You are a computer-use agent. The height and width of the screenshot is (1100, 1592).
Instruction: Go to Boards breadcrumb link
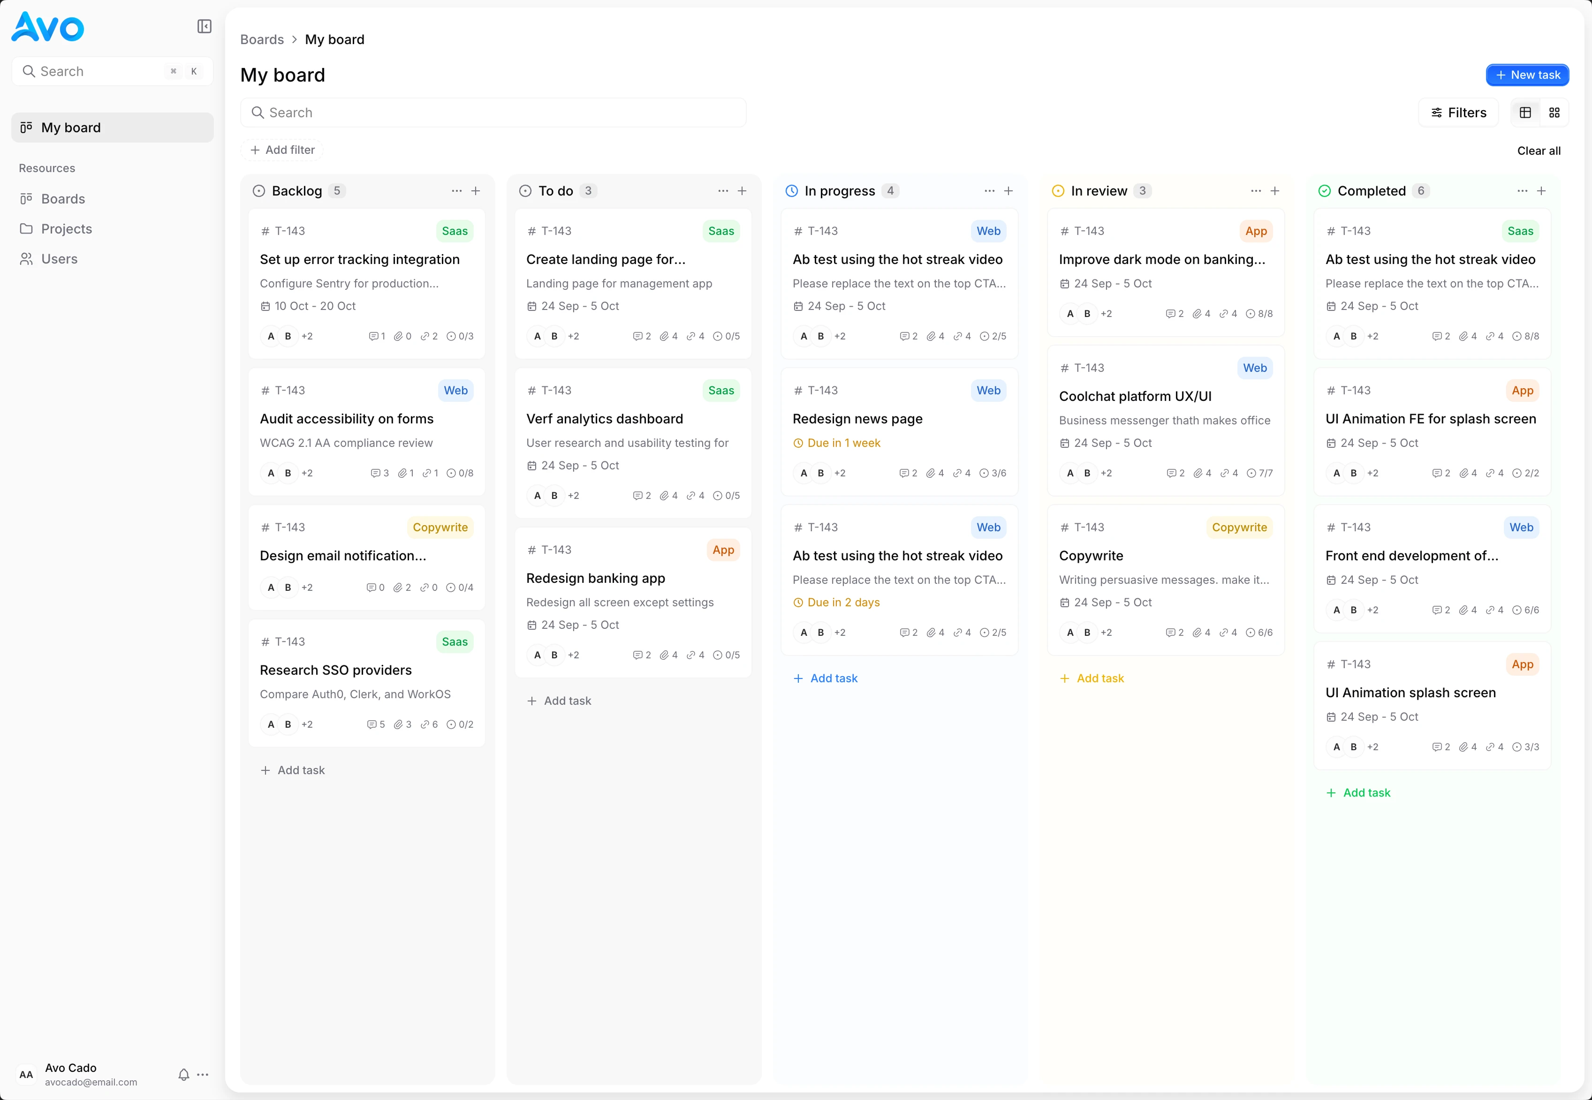262,39
